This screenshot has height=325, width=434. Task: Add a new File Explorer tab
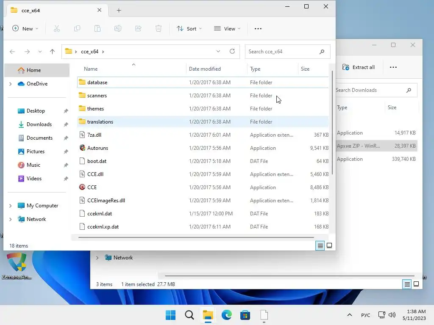point(119,11)
